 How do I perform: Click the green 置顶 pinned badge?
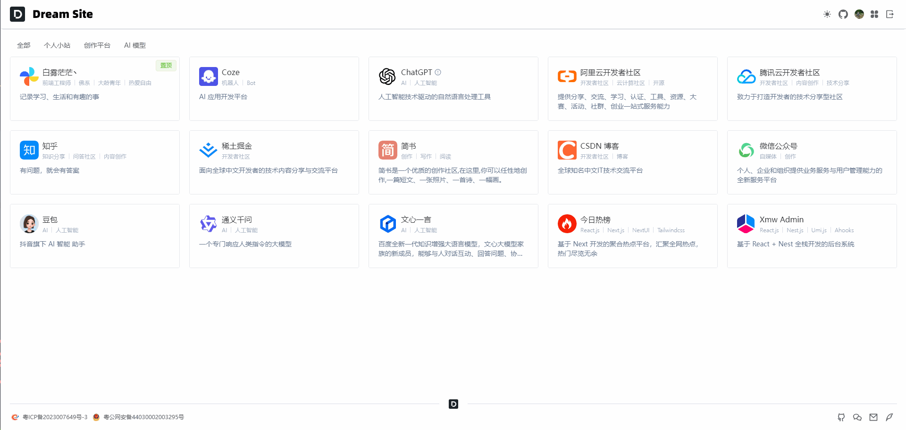click(166, 66)
